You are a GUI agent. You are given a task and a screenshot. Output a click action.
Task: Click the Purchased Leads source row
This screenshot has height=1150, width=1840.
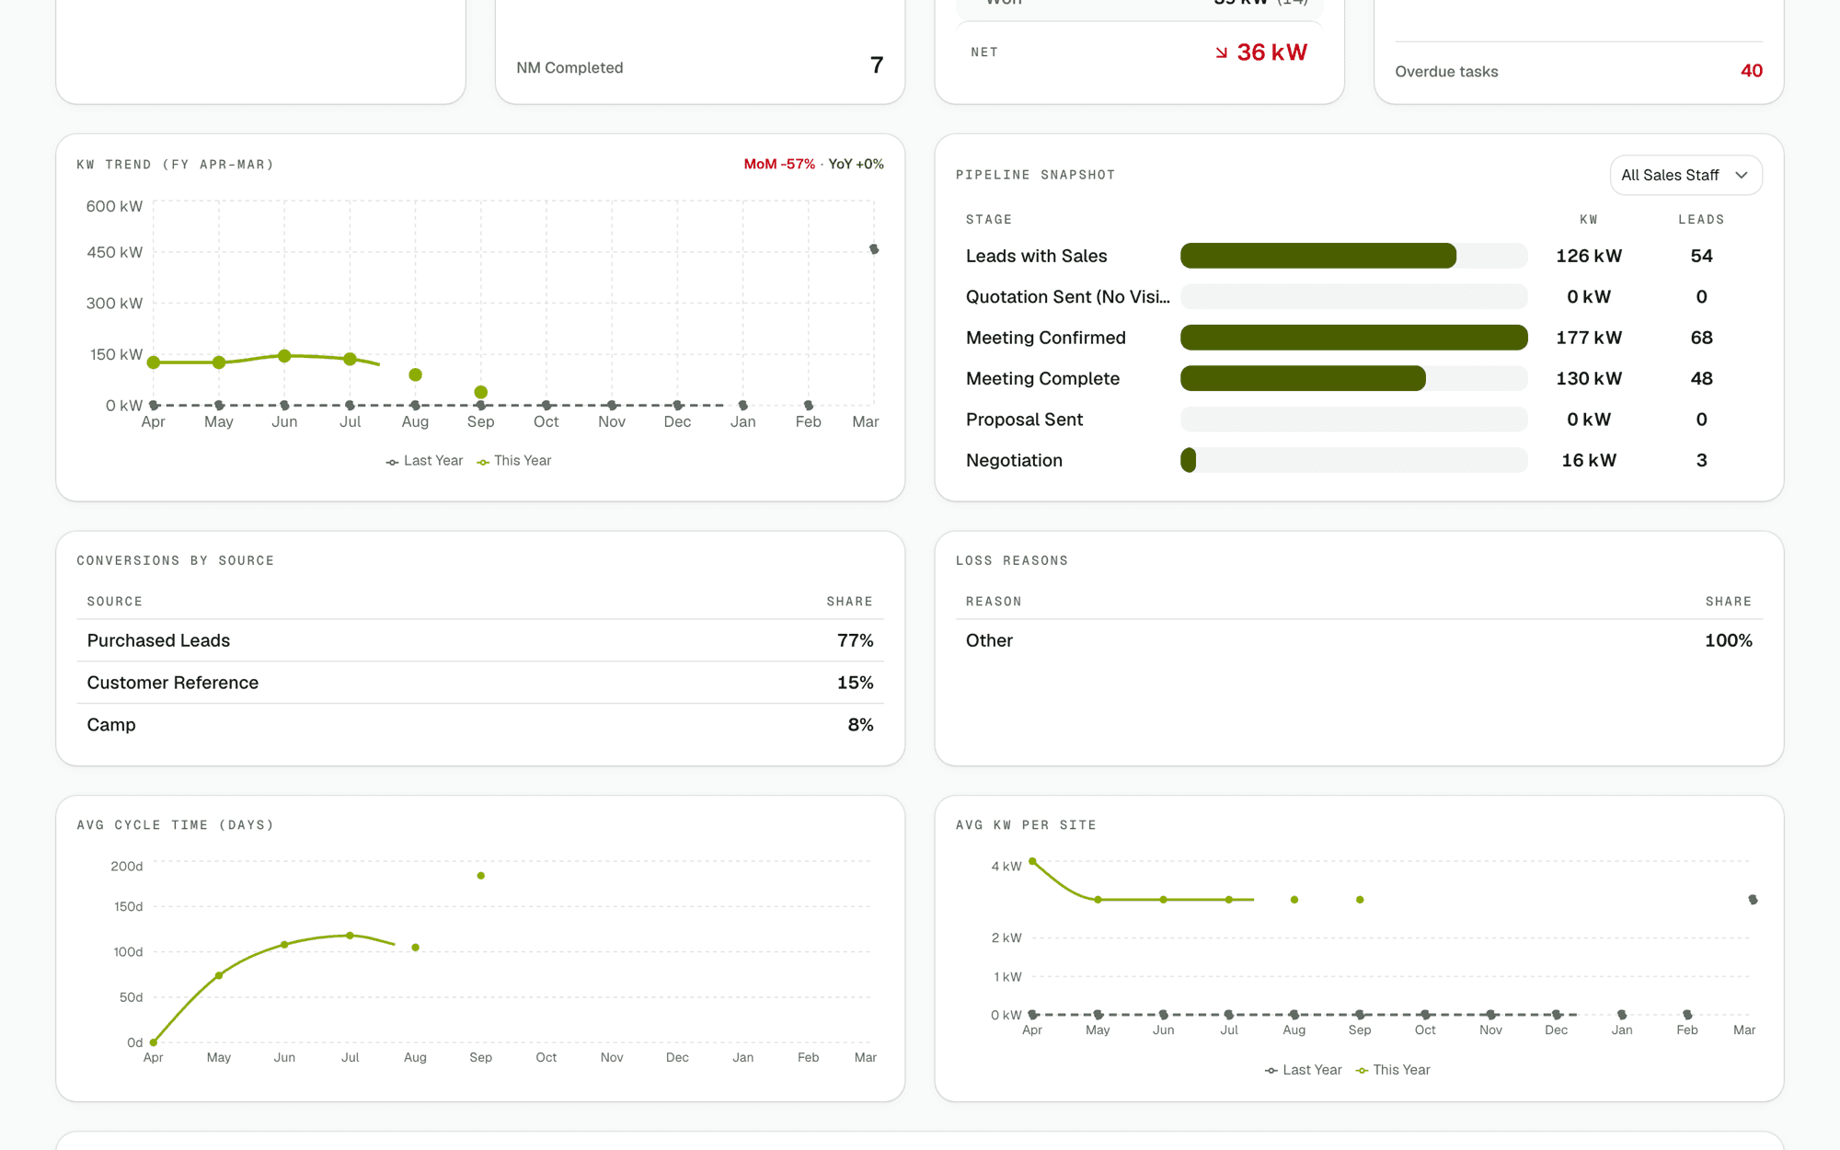pos(480,640)
